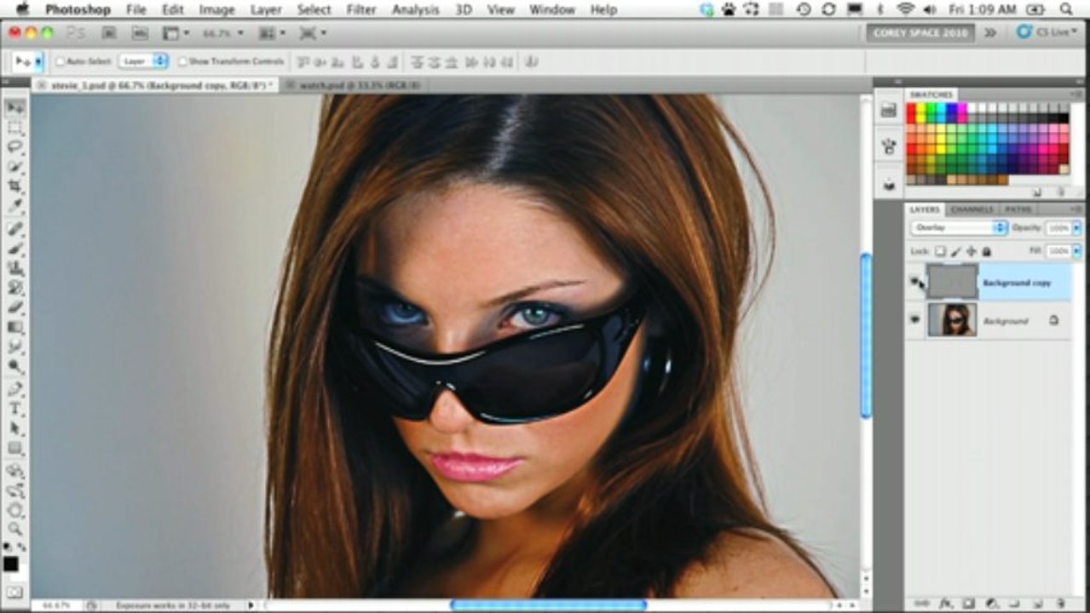
Task: Select the Eraser tool
Action: coord(15,307)
